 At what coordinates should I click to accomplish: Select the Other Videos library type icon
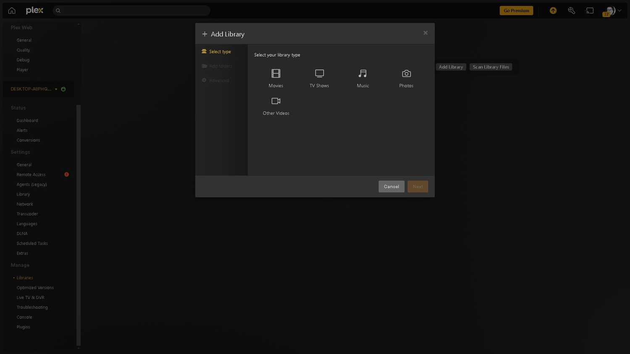276,101
